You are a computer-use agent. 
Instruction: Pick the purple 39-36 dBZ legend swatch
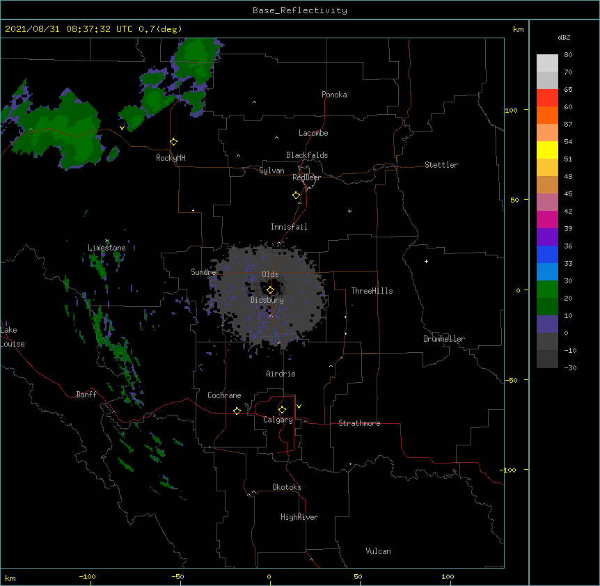[x=547, y=237]
